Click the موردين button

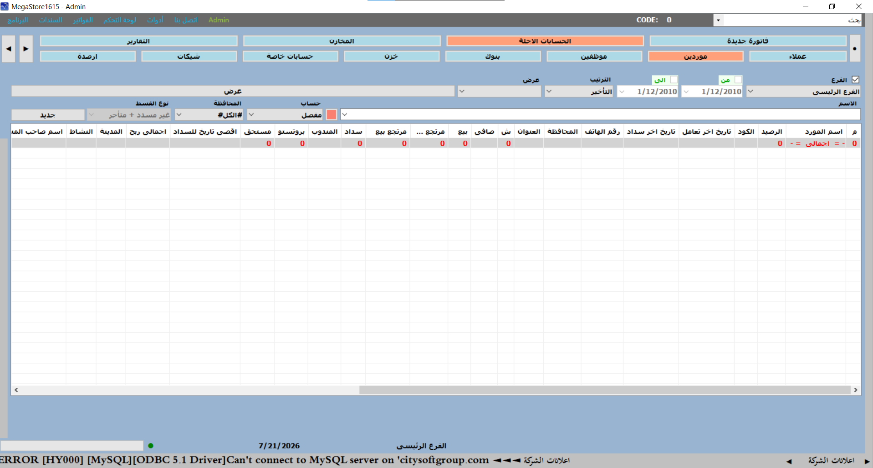(x=696, y=57)
